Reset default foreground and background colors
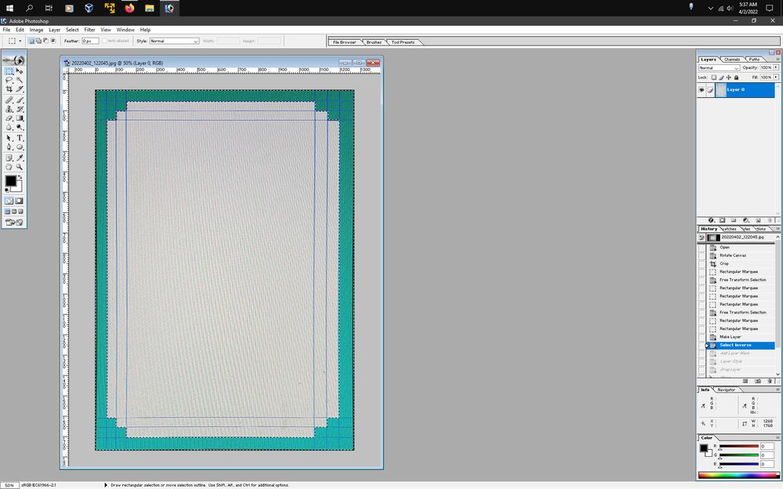Viewport: 783px width, 489px height. tap(7, 190)
